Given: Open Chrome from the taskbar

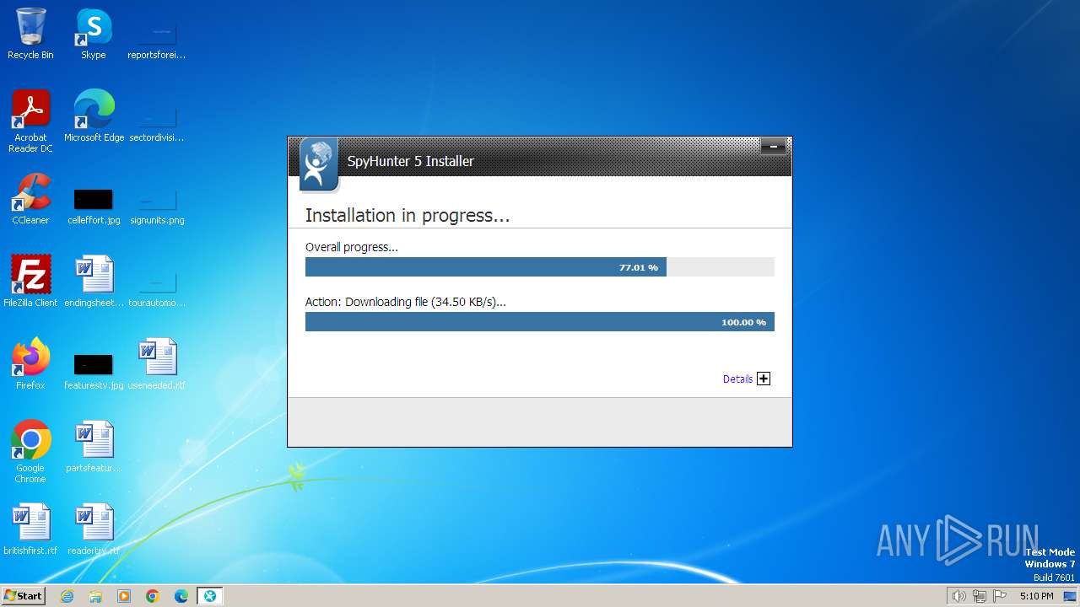Looking at the screenshot, I should click(x=153, y=596).
